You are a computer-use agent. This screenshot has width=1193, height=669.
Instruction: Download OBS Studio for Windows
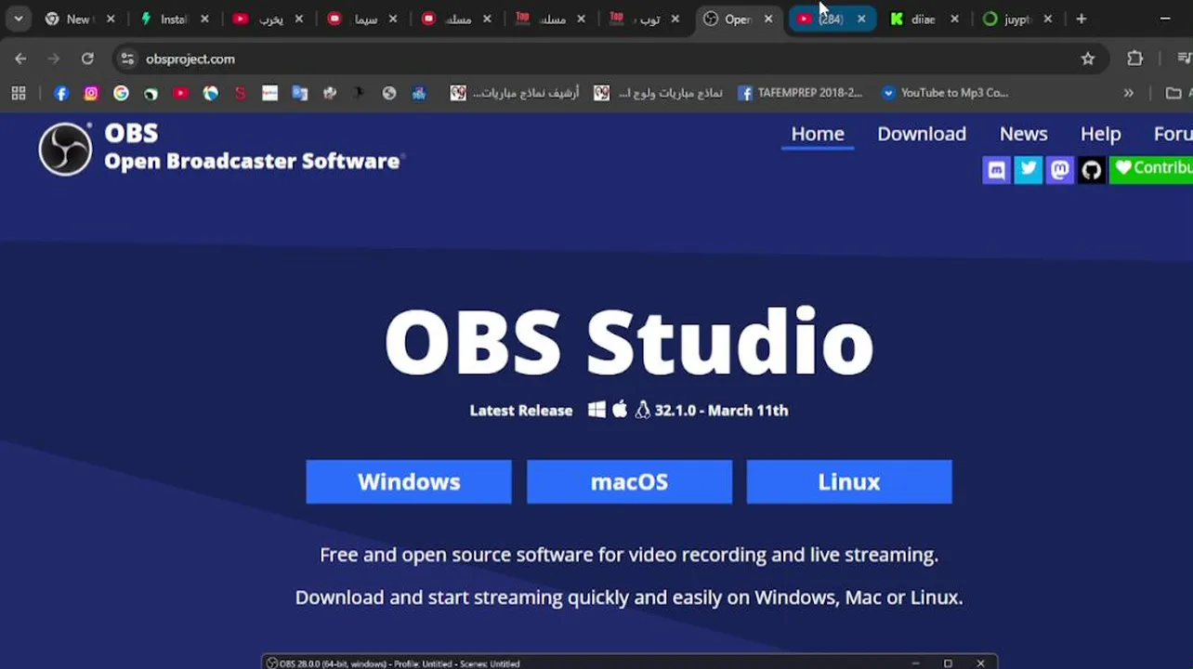[x=409, y=481]
